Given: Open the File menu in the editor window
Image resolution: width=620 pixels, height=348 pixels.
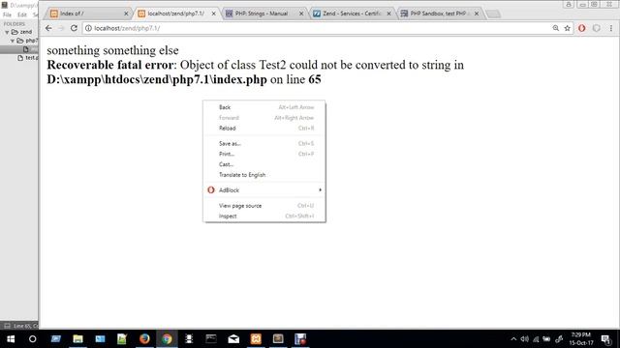Looking at the screenshot, I should point(7,14).
